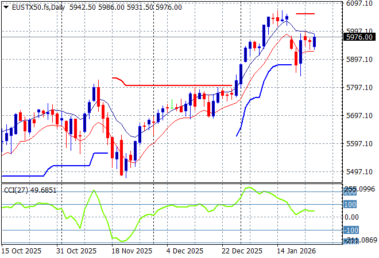Select the 255.0996 CCI scale maximum
This screenshot has height=258, width=379.
point(359,189)
